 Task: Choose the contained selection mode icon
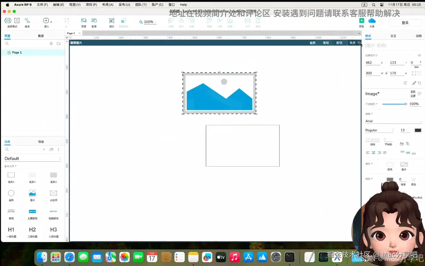point(17,20)
